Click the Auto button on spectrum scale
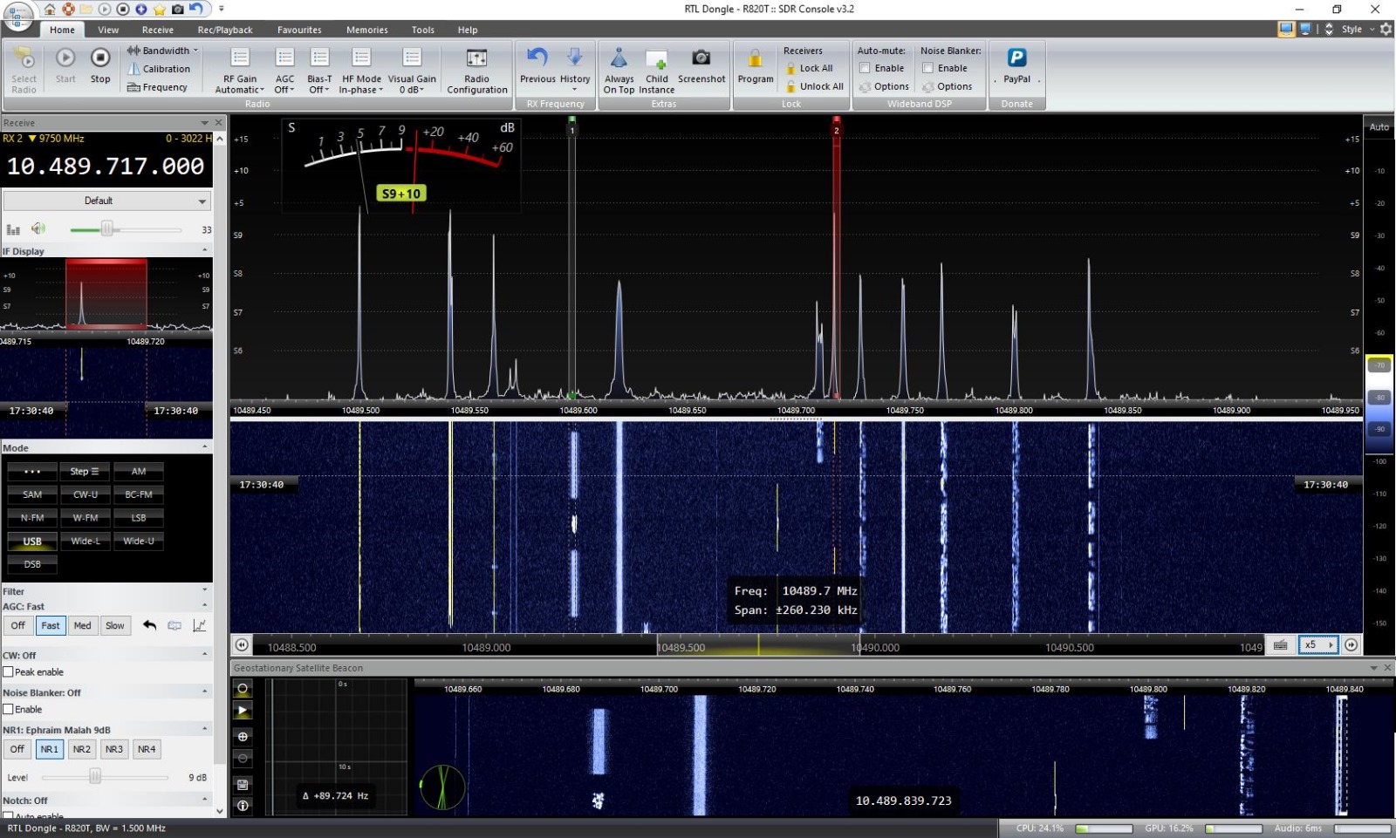1396x838 pixels. click(x=1379, y=127)
